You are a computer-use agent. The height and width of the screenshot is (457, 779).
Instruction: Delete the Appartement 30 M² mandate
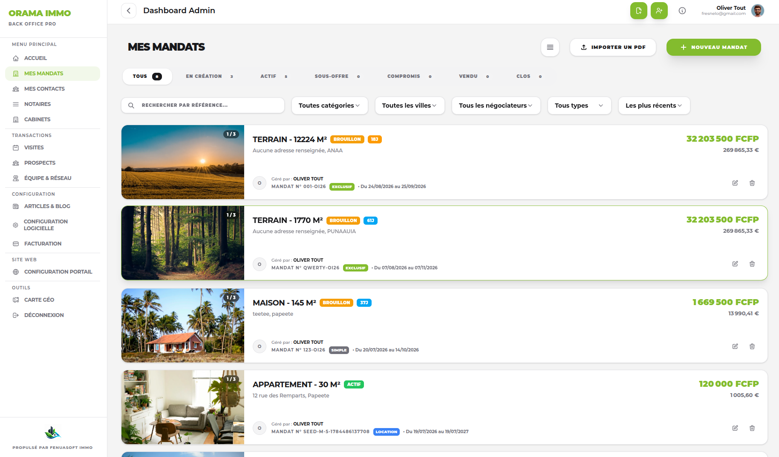click(x=752, y=428)
